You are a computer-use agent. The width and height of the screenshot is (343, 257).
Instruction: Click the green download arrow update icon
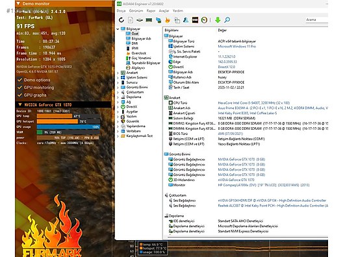coord(218,20)
